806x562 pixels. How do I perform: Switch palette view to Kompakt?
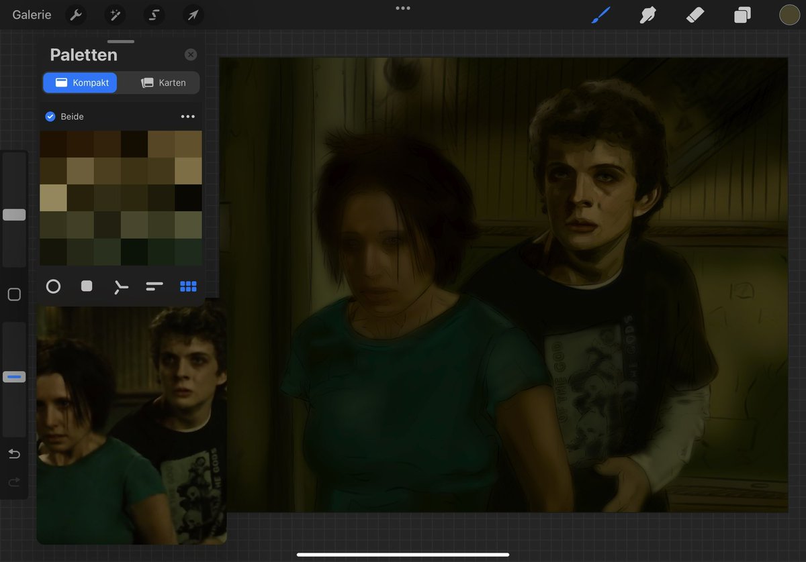click(81, 82)
